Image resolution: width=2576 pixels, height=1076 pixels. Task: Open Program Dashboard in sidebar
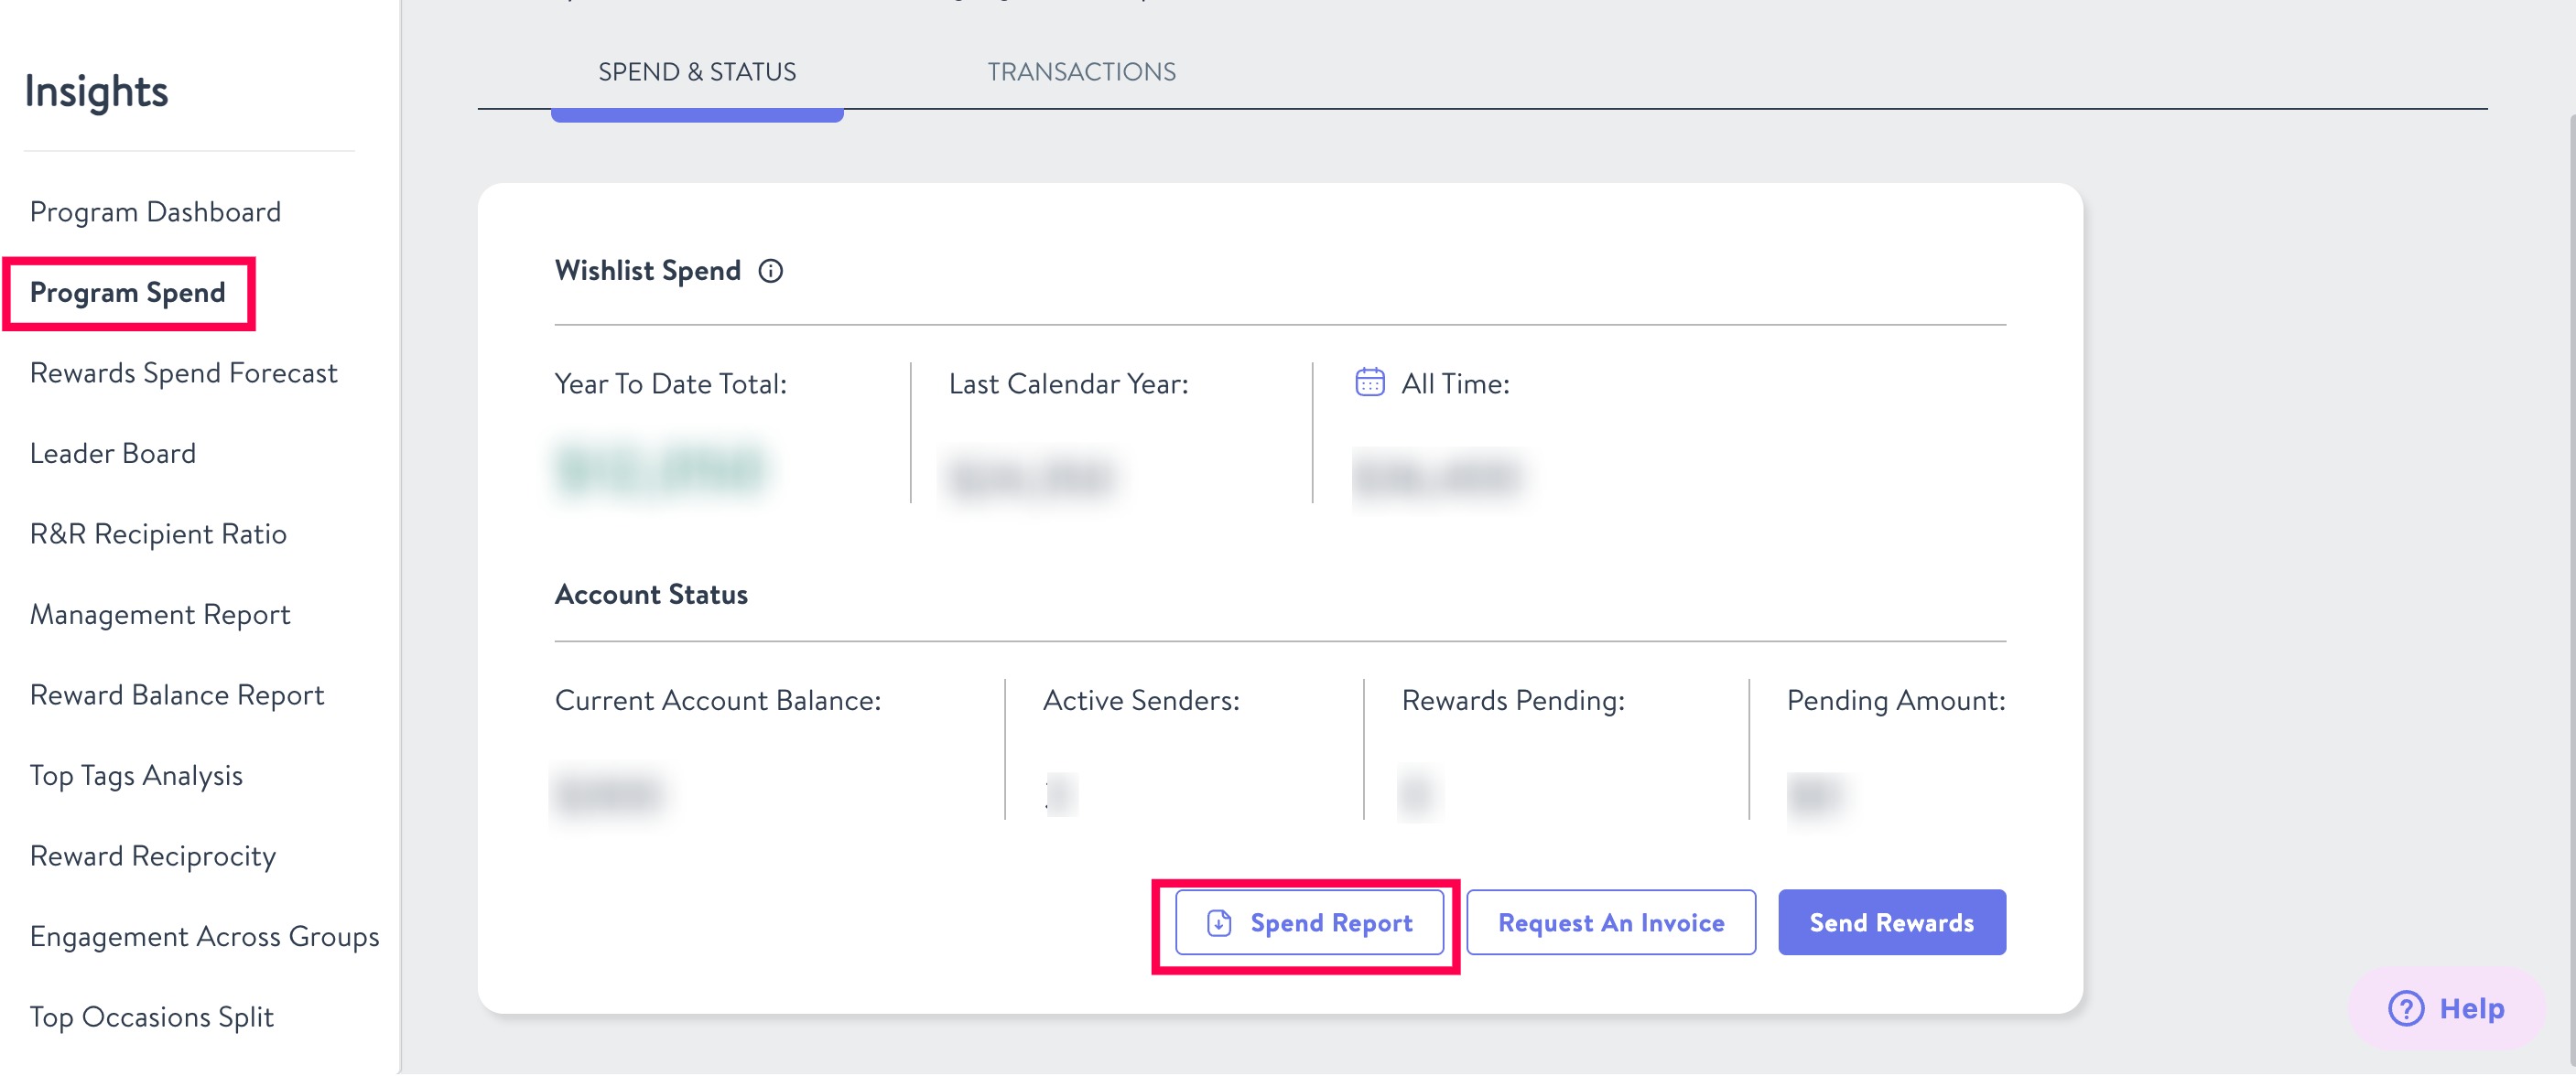coord(155,211)
